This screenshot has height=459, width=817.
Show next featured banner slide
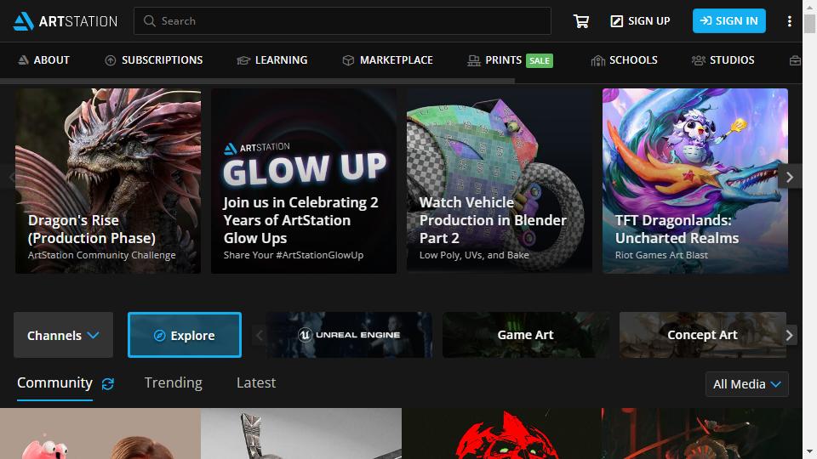[x=790, y=178]
